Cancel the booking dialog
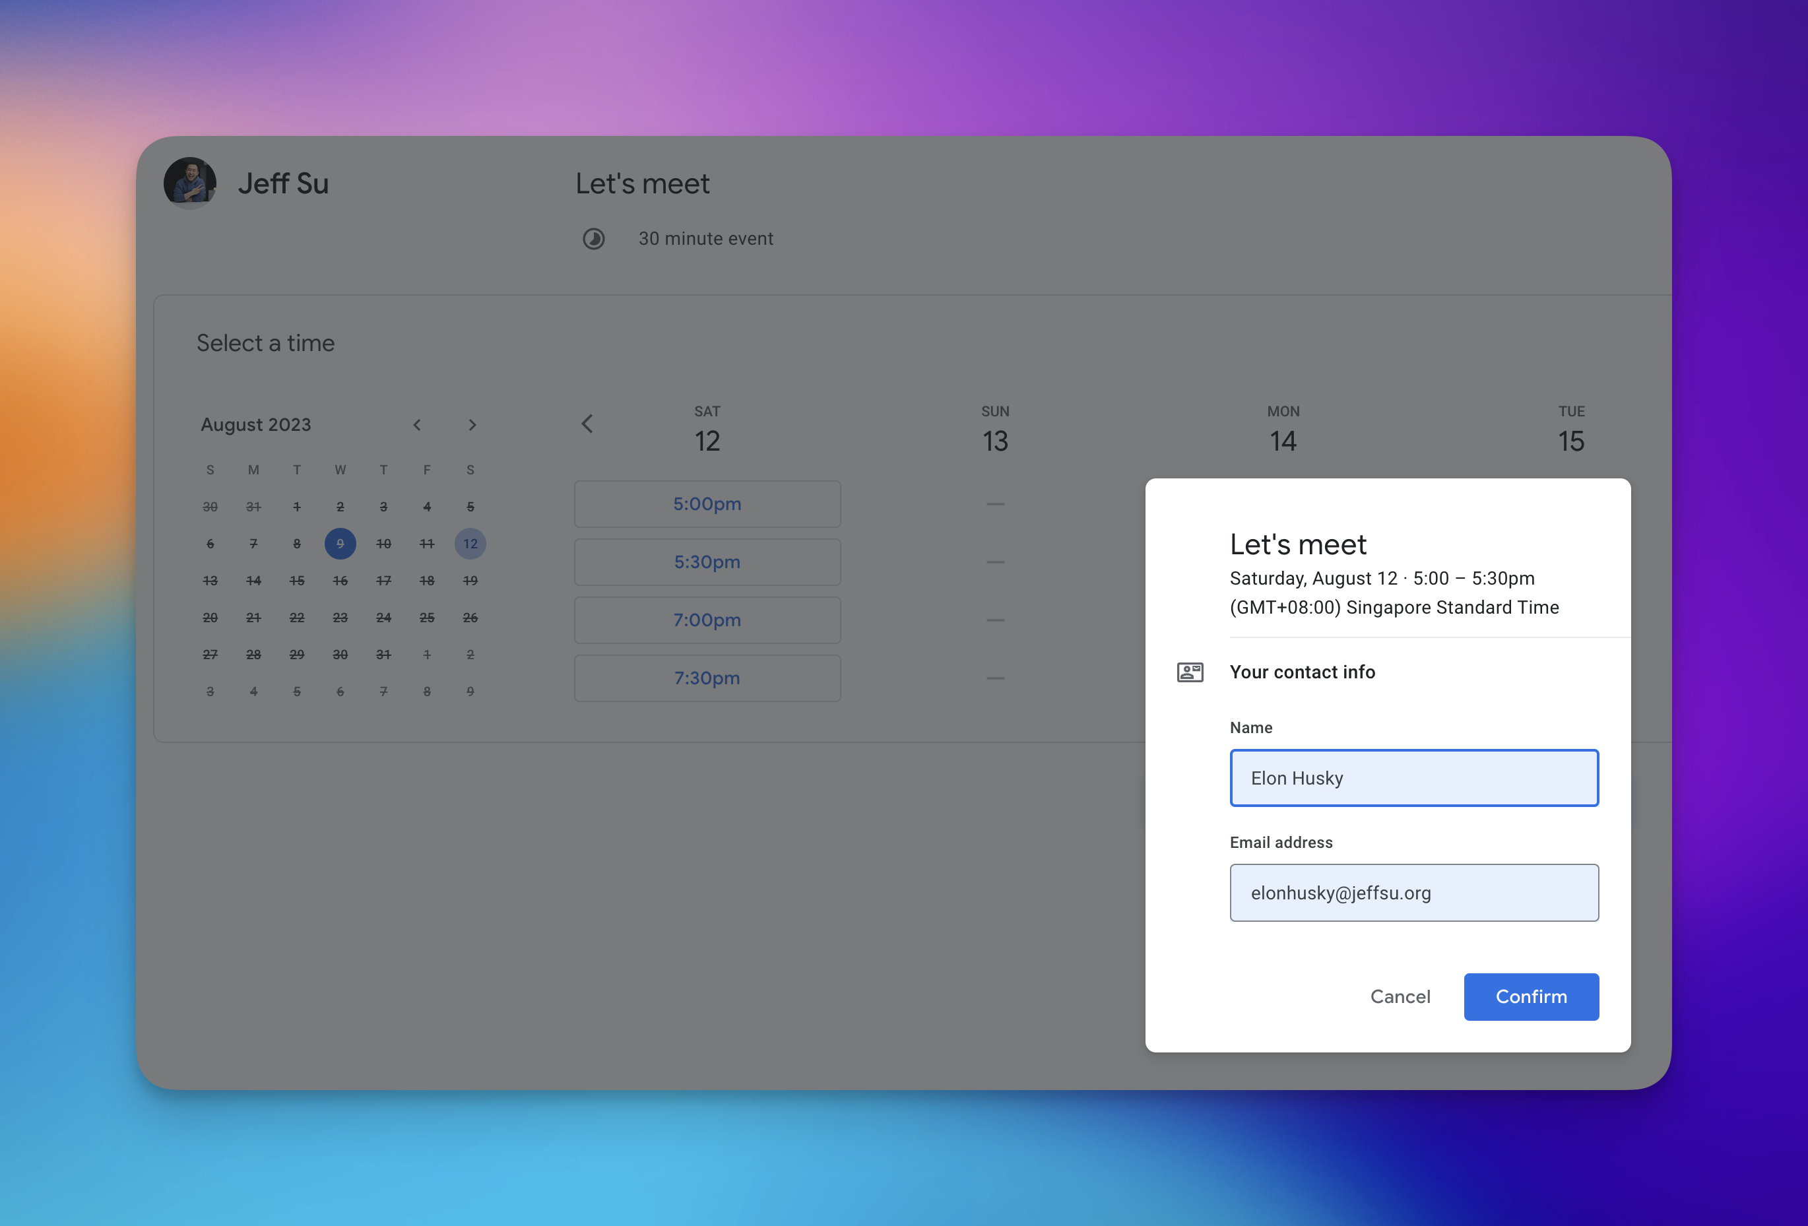 tap(1400, 996)
